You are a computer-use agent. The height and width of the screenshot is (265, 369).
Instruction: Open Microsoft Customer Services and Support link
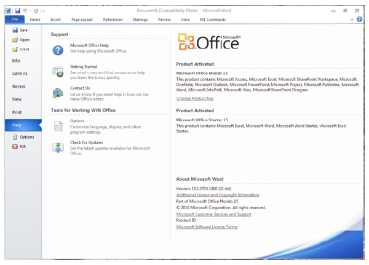pos(213,214)
